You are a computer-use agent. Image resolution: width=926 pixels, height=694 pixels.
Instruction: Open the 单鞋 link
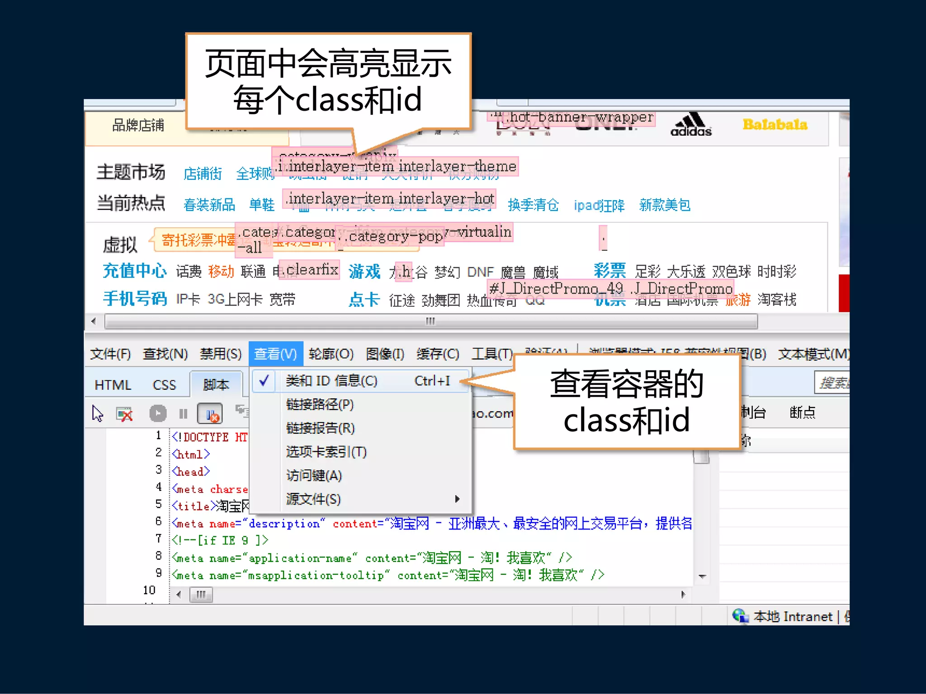point(262,205)
